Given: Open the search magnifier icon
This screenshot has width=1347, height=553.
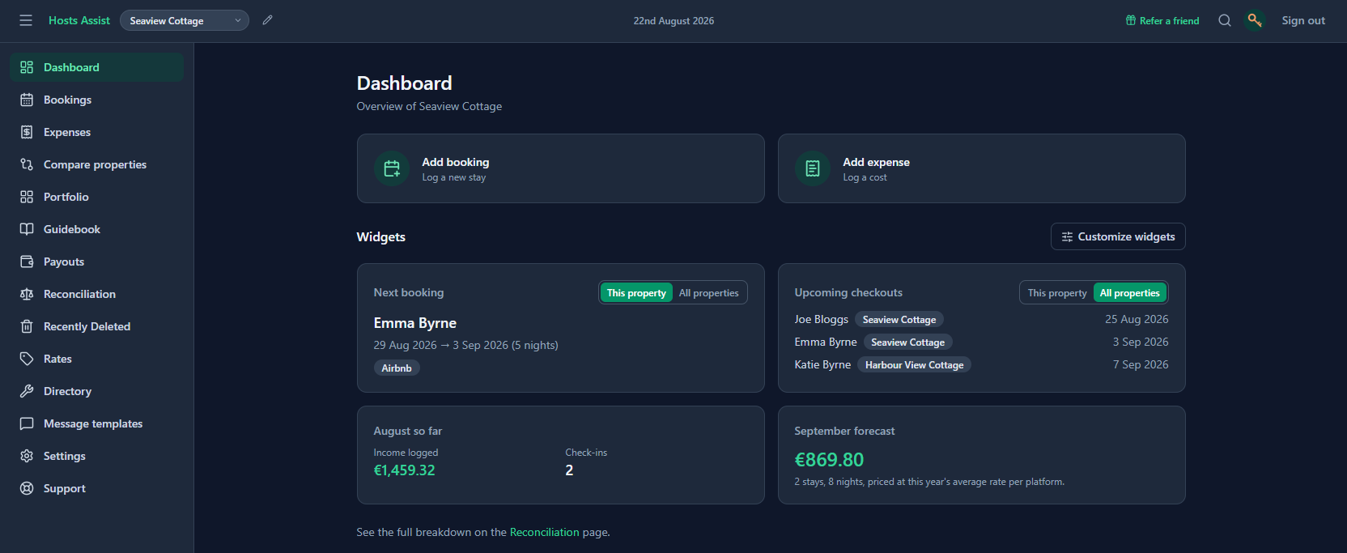Looking at the screenshot, I should (x=1225, y=20).
